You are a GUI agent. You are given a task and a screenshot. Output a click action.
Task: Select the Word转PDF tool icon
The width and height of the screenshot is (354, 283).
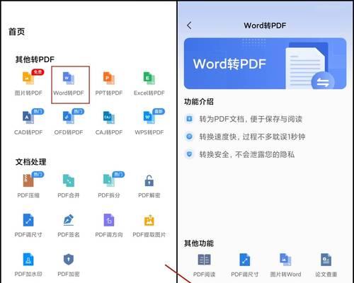pos(69,79)
